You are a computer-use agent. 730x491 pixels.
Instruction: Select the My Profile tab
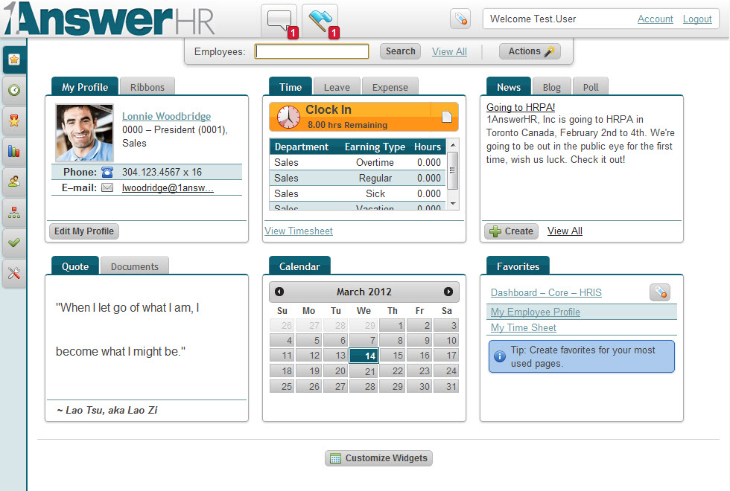tap(85, 87)
